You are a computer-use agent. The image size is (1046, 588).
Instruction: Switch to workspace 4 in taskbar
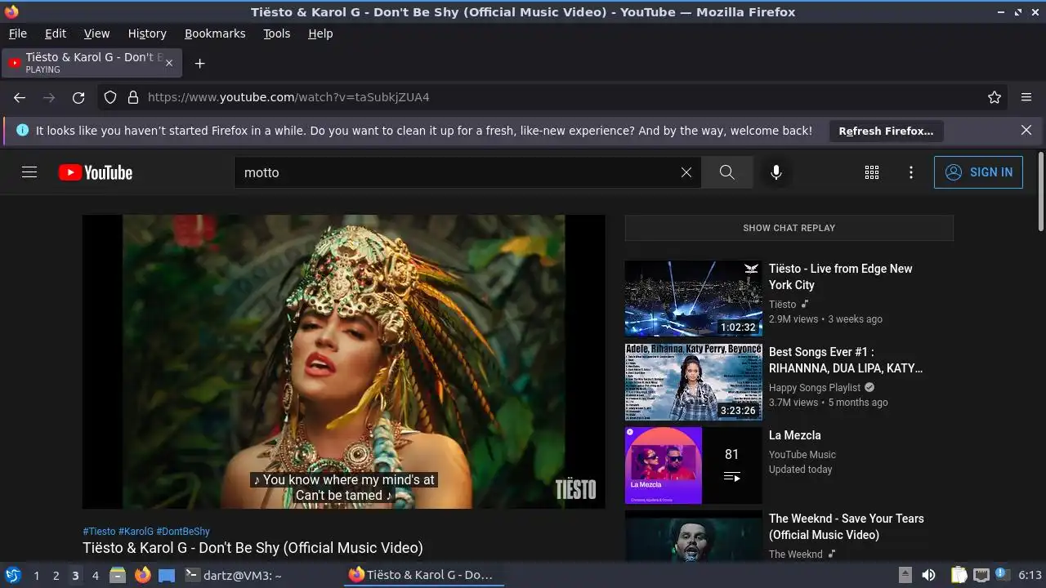[x=95, y=576]
